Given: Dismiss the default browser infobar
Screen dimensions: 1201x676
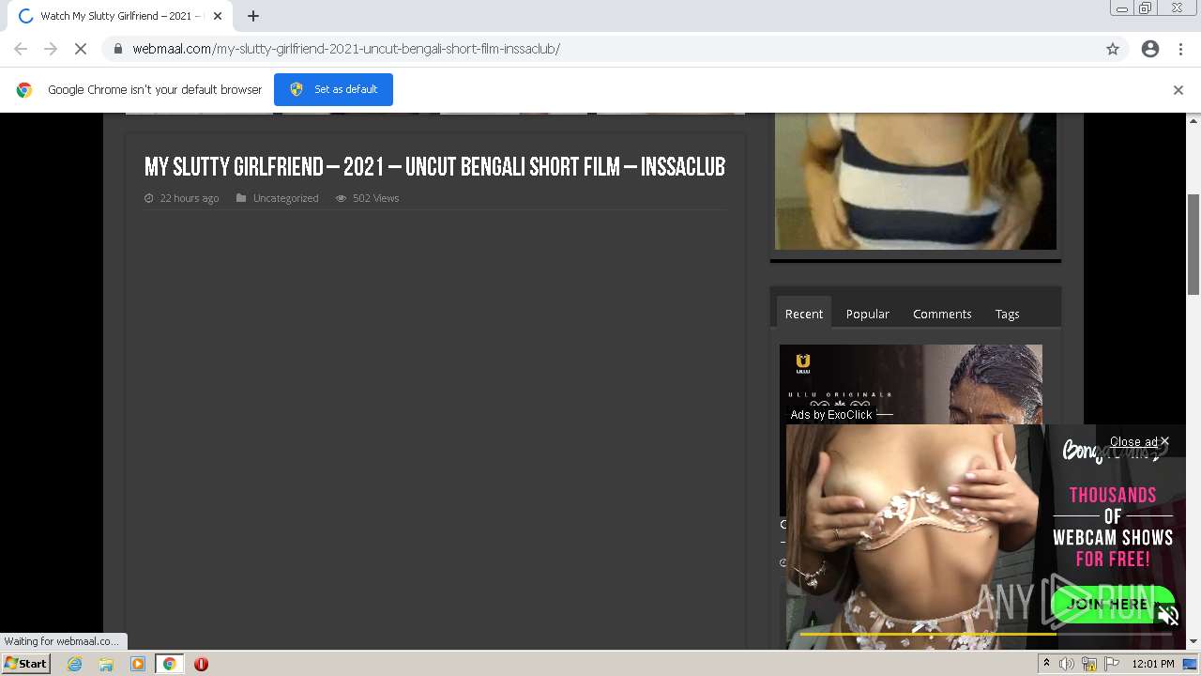Looking at the screenshot, I should click(1178, 90).
